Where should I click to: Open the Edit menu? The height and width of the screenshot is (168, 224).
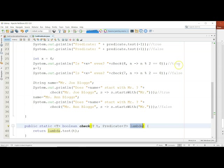[x=7, y=27]
